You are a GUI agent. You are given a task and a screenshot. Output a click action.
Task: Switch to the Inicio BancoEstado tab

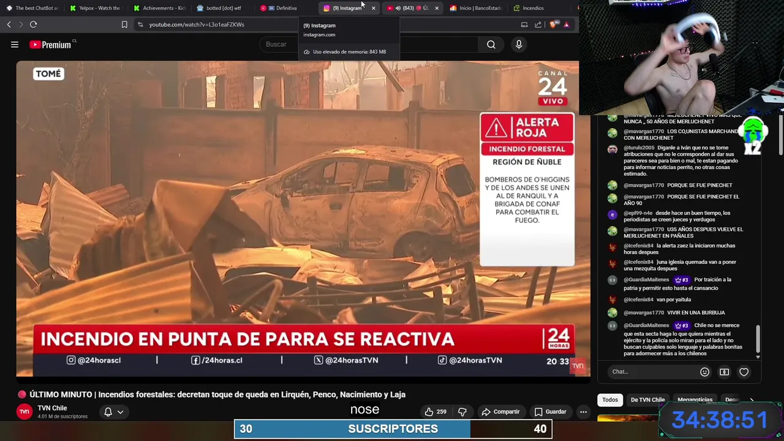tap(476, 8)
